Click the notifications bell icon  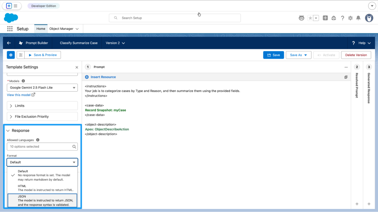(358, 18)
